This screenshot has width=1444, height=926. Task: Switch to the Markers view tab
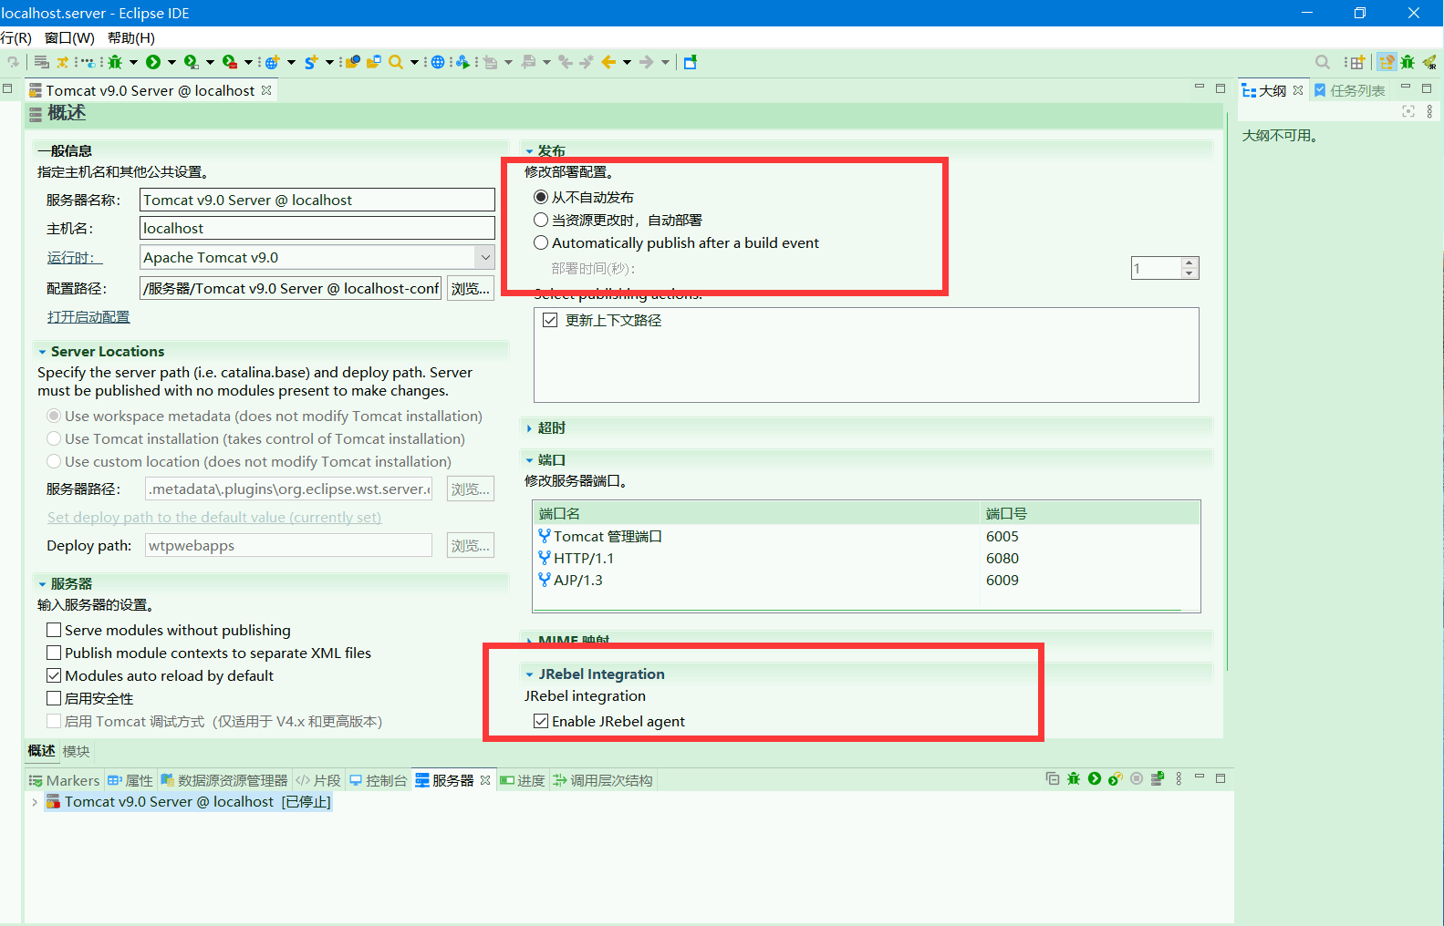click(64, 780)
